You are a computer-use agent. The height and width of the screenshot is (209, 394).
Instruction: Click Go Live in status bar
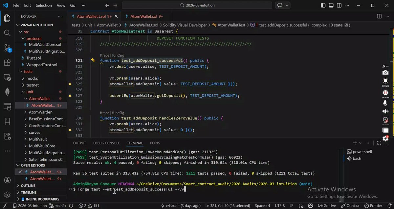tap(327, 206)
